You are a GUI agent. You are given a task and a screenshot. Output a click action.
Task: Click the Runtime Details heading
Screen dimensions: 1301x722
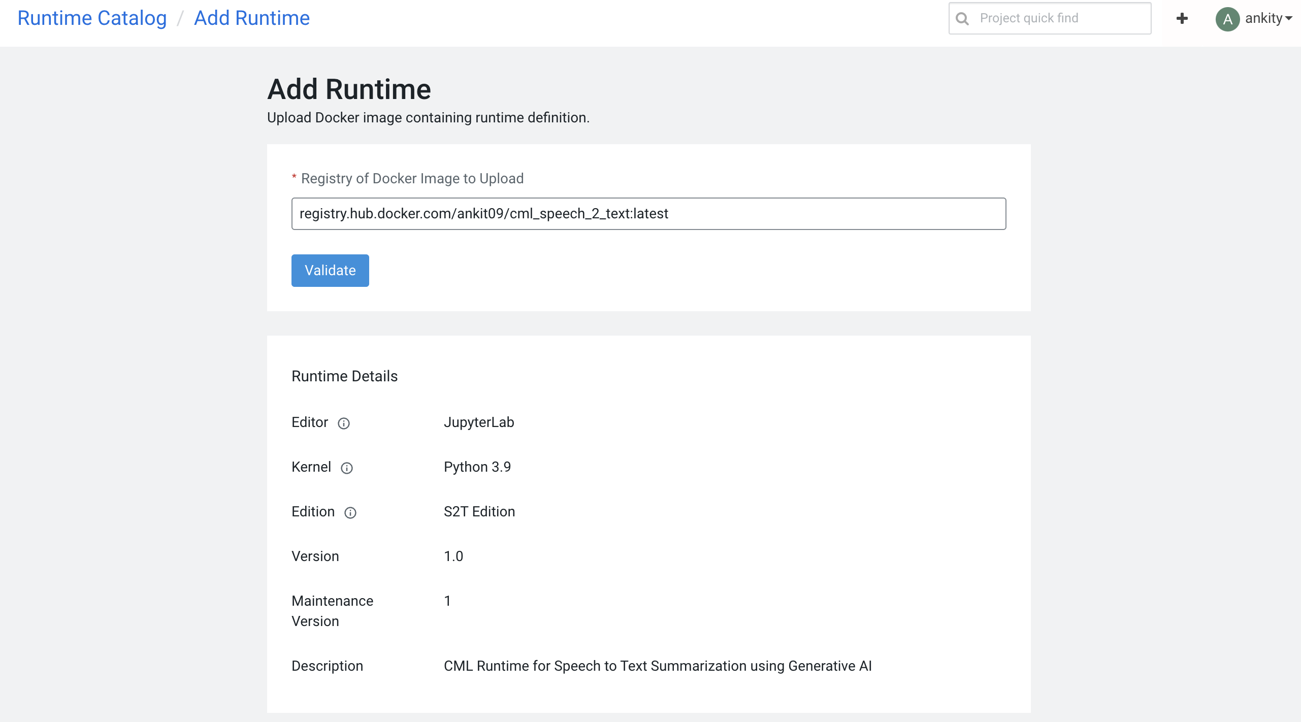[344, 376]
